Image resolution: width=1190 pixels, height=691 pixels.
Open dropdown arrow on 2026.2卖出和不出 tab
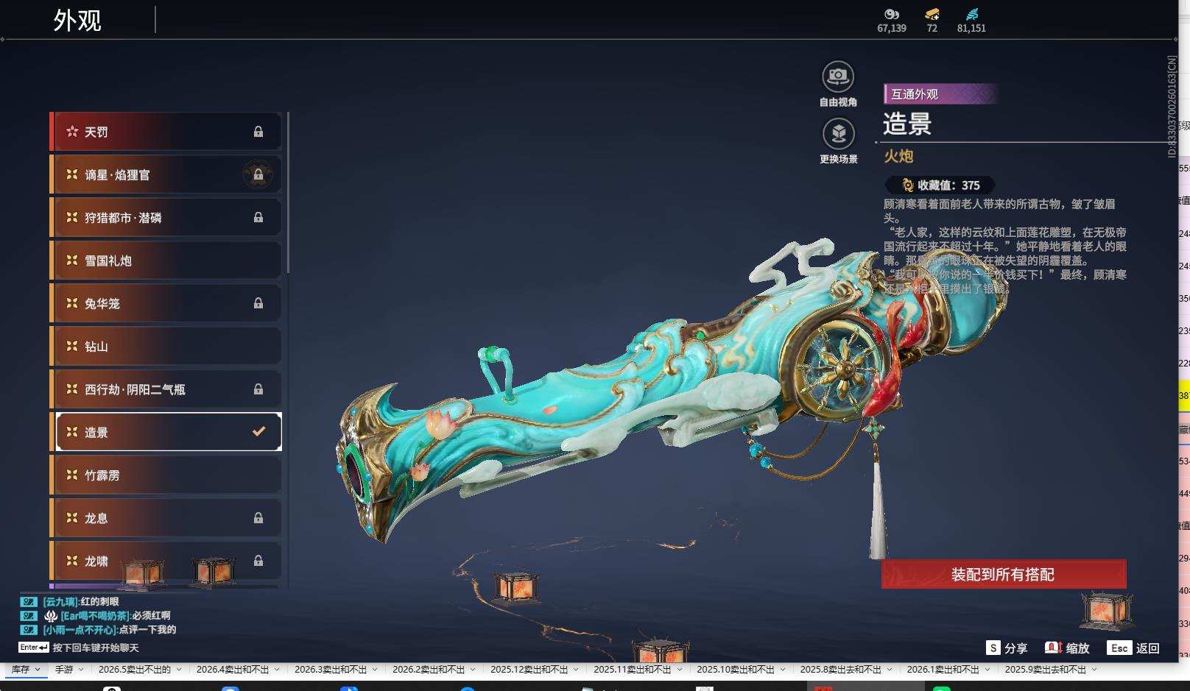coord(473,670)
